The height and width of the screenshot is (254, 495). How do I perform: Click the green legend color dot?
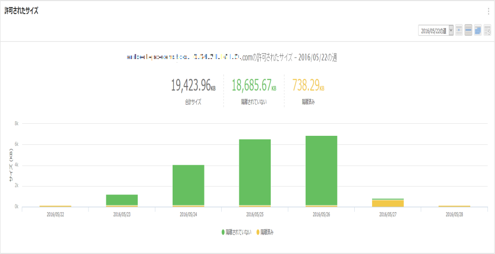223,232
